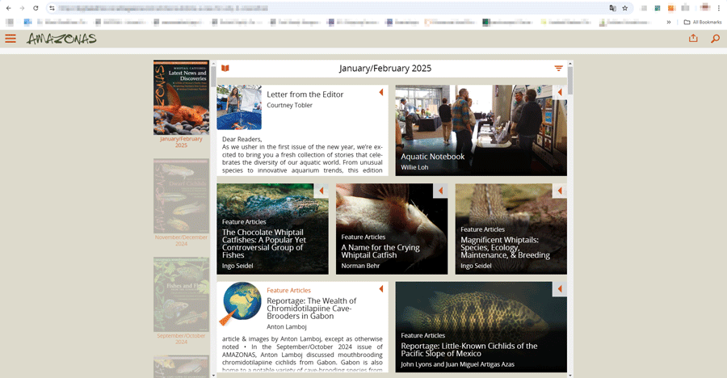Viewport: 727px width, 378px height.
Task: Select the November/December 2024 issue cover
Action: 181,195
